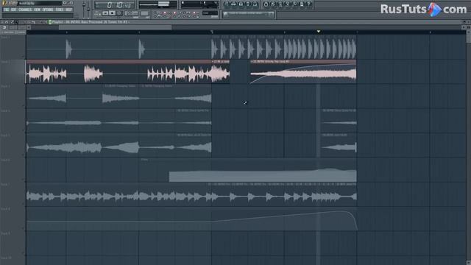
Task: Click the Playlist title bar text
Action: click(90, 22)
